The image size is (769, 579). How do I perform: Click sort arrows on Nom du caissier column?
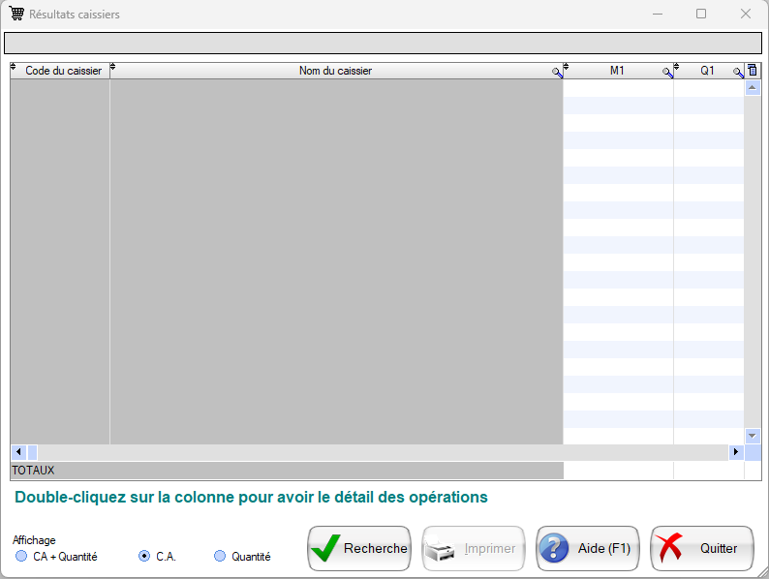coord(112,67)
